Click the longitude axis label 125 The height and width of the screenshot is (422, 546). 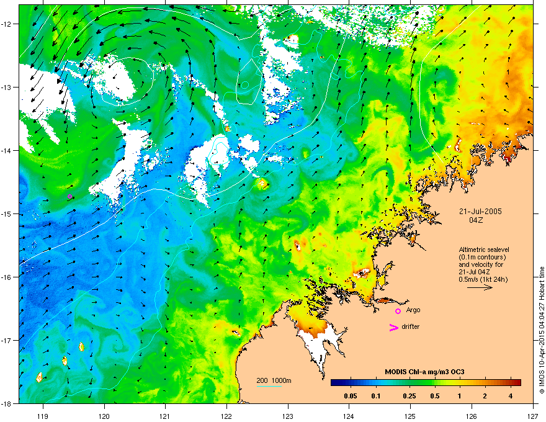click(x=410, y=416)
